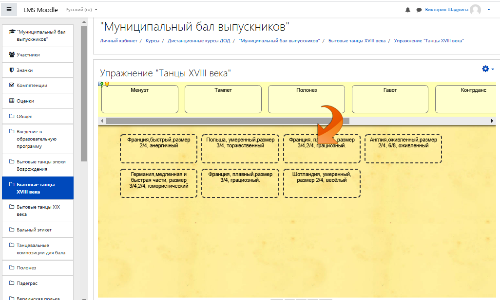Click the user avatar picture

(x=475, y=10)
